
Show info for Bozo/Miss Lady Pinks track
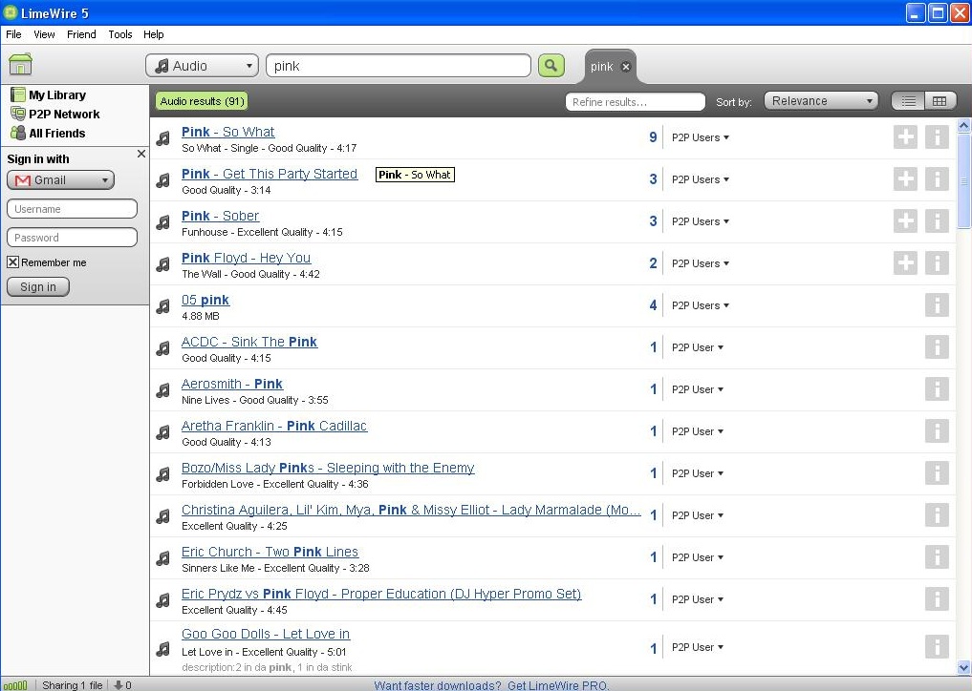[937, 473]
